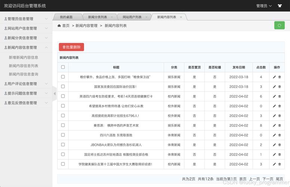This screenshot has height=187, width=290.
Task: Tick the select-all checkbox in table header
Action: click(x=63, y=67)
